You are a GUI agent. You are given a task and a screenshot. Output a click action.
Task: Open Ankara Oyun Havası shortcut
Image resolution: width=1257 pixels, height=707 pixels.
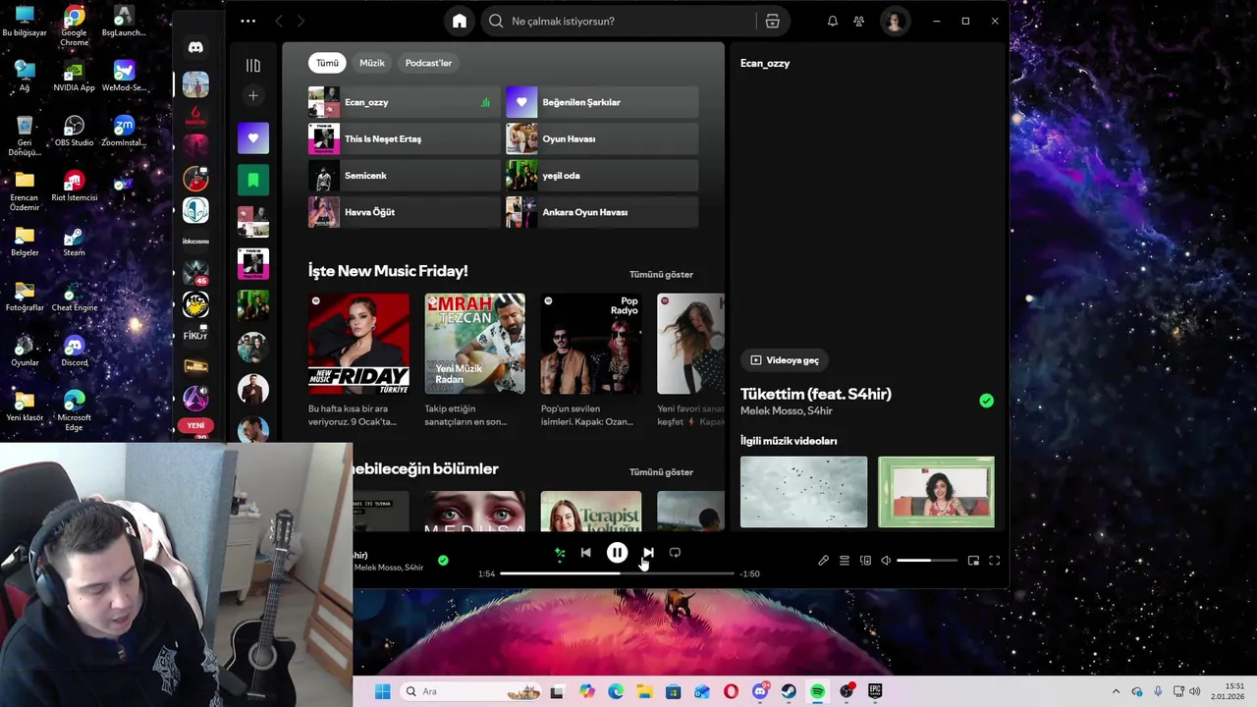click(602, 212)
